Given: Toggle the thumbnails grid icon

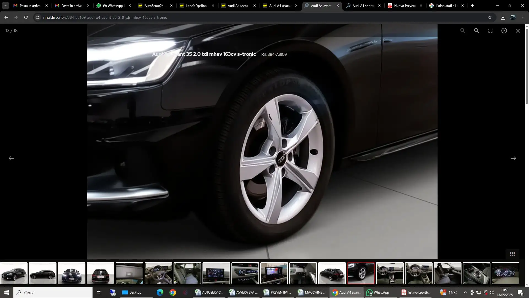Looking at the screenshot, I should click(512, 254).
